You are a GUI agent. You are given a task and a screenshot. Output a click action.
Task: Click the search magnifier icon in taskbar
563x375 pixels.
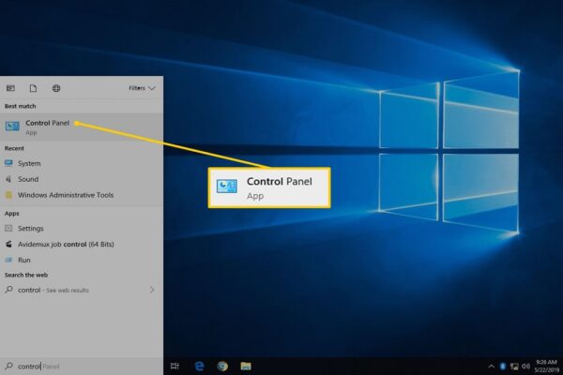click(x=9, y=366)
